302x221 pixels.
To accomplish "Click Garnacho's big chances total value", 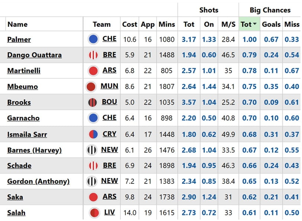I will tap(249, 118).
